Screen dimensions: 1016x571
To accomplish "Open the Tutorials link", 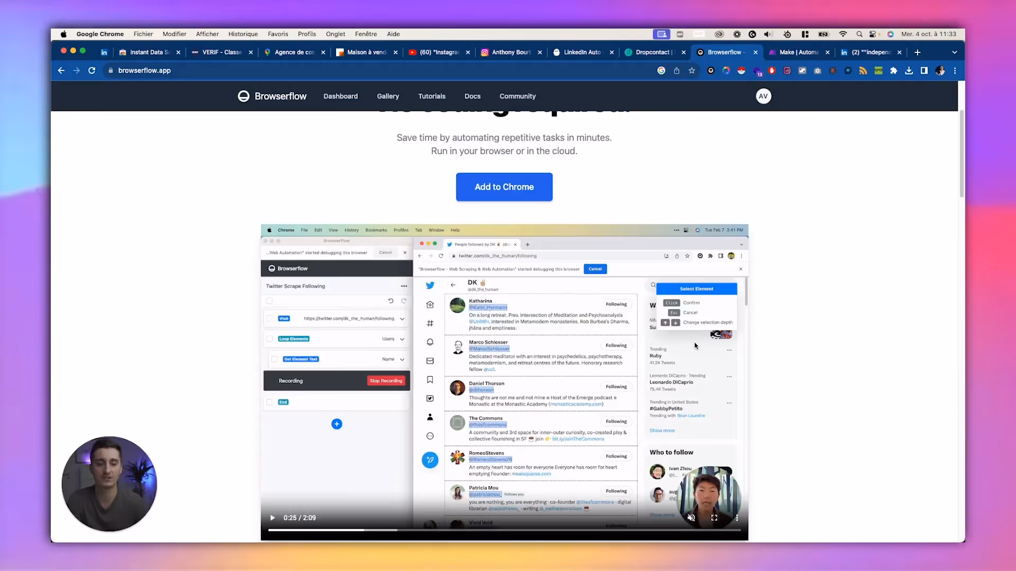I will (x=432, y=96).
